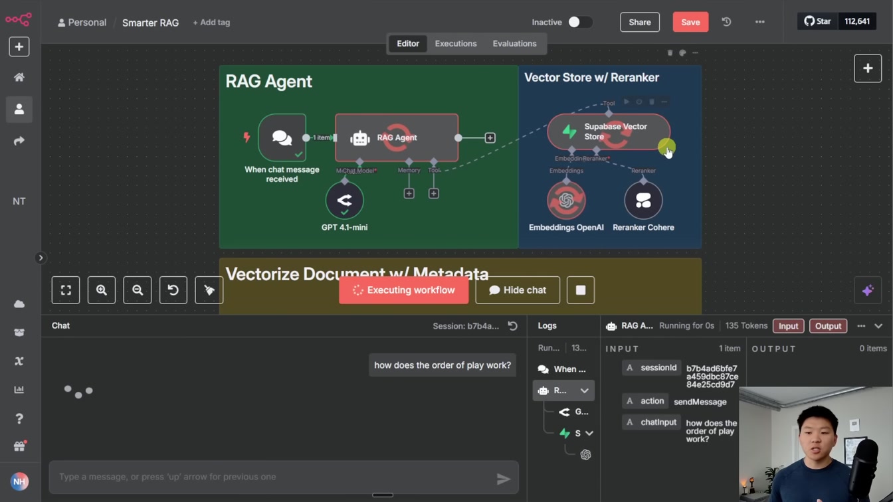This screenshot has width=893, height=502.
Task: Switch to the Evaluations tab
Action: point(514,44)
